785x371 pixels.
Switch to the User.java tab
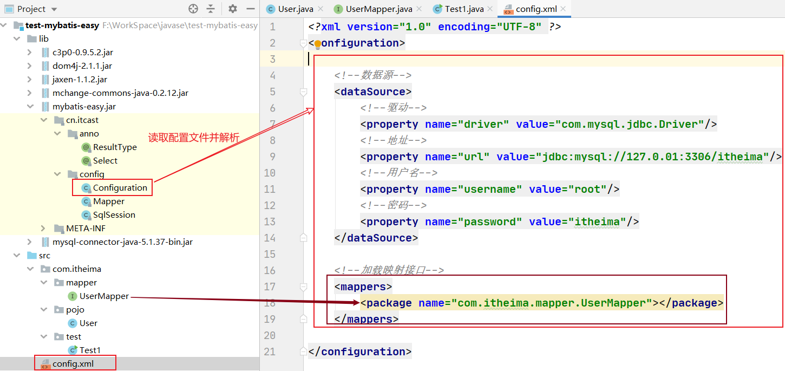coord(295,9)
